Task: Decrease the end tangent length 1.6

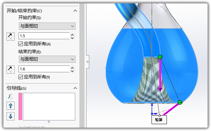Action: pos(72,71)
